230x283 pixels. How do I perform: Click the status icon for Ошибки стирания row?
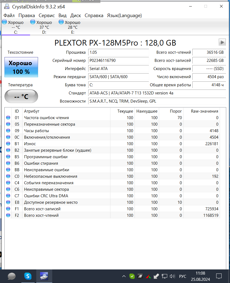(x=8, y=163)
